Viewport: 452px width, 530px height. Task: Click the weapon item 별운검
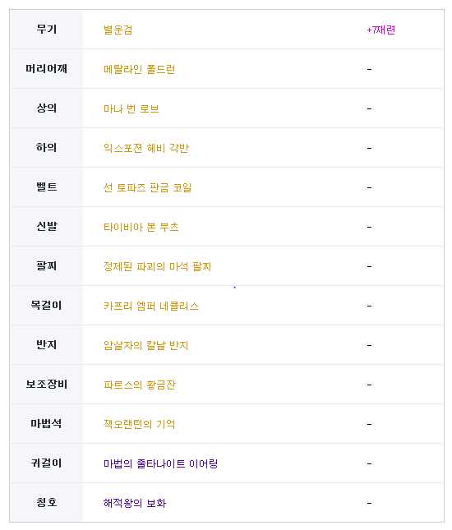click(x=118, y=30)
